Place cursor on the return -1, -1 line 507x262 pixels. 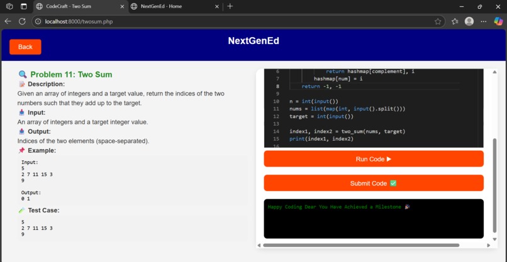pos(321,86)
